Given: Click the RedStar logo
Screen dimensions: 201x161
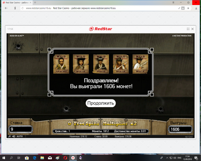Looking at the screenshot, I should pos(100,29).
